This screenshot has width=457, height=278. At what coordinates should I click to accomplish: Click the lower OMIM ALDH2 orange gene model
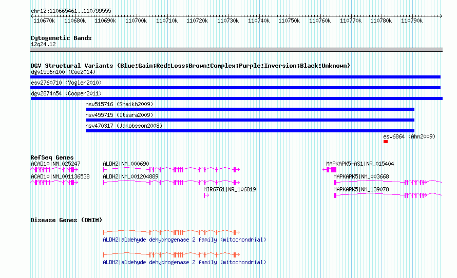[172, 255]
